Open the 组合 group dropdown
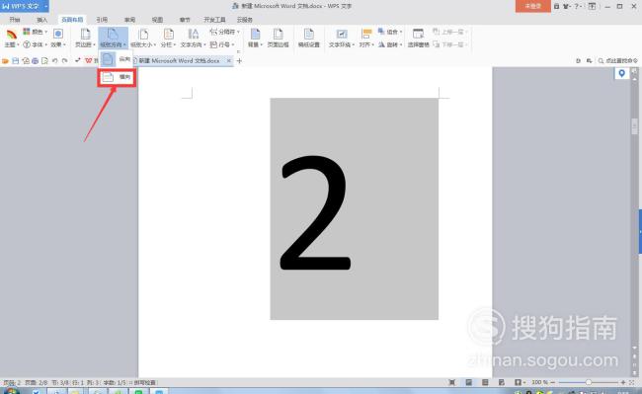Viewport: 642px width, 394px height. pos(390,32)
